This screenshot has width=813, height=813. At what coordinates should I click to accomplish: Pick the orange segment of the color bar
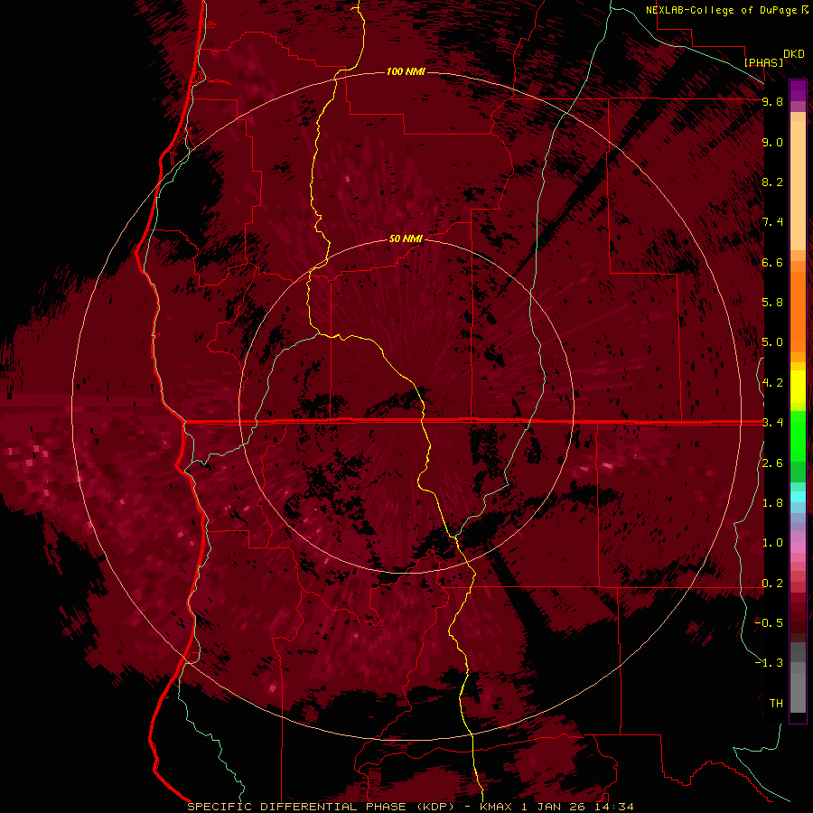point(798,311)
